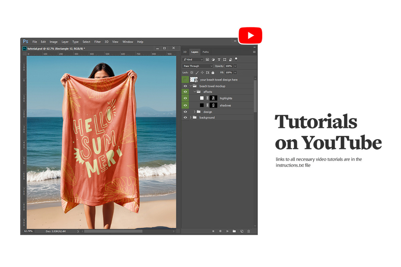Lock layer position move icon

point(202,72)
